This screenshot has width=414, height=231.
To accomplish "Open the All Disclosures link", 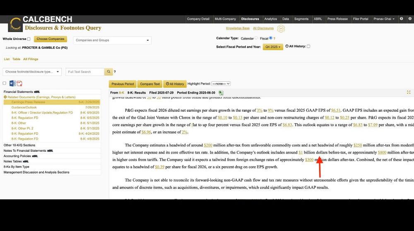I will click(x=263, y=28).
